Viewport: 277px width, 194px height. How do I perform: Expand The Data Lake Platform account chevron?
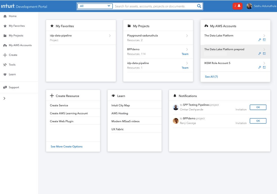point(264,36)
